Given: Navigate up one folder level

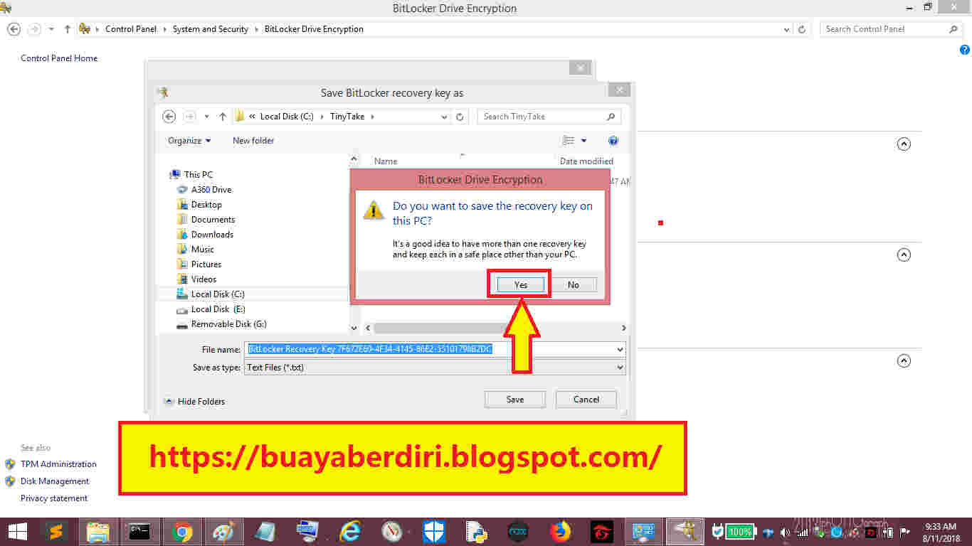Looking at the screenshot, I should [221, 116].
